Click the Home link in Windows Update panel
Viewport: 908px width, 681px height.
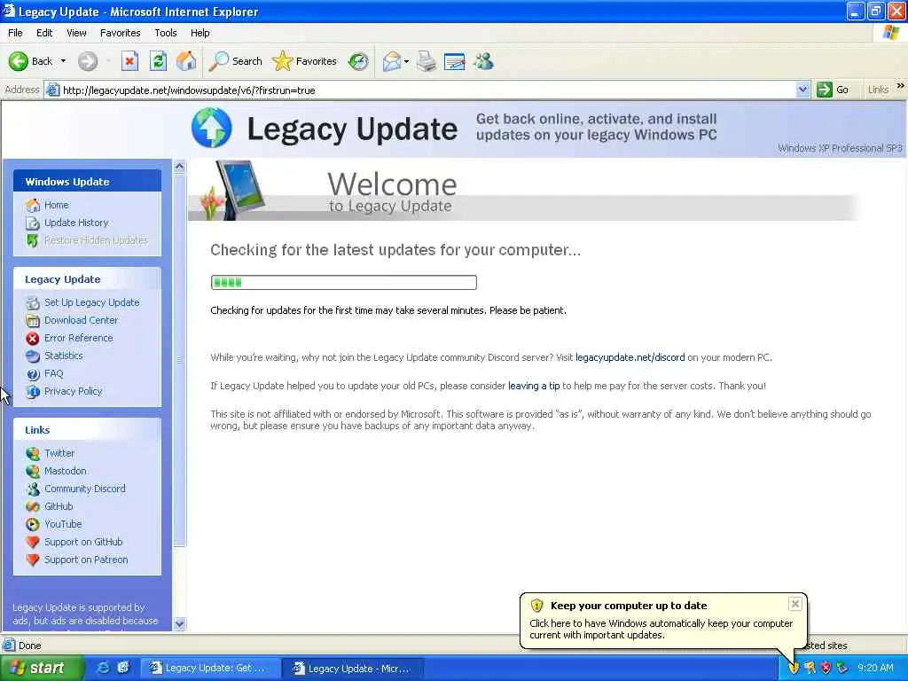click(x=56, y=205)
